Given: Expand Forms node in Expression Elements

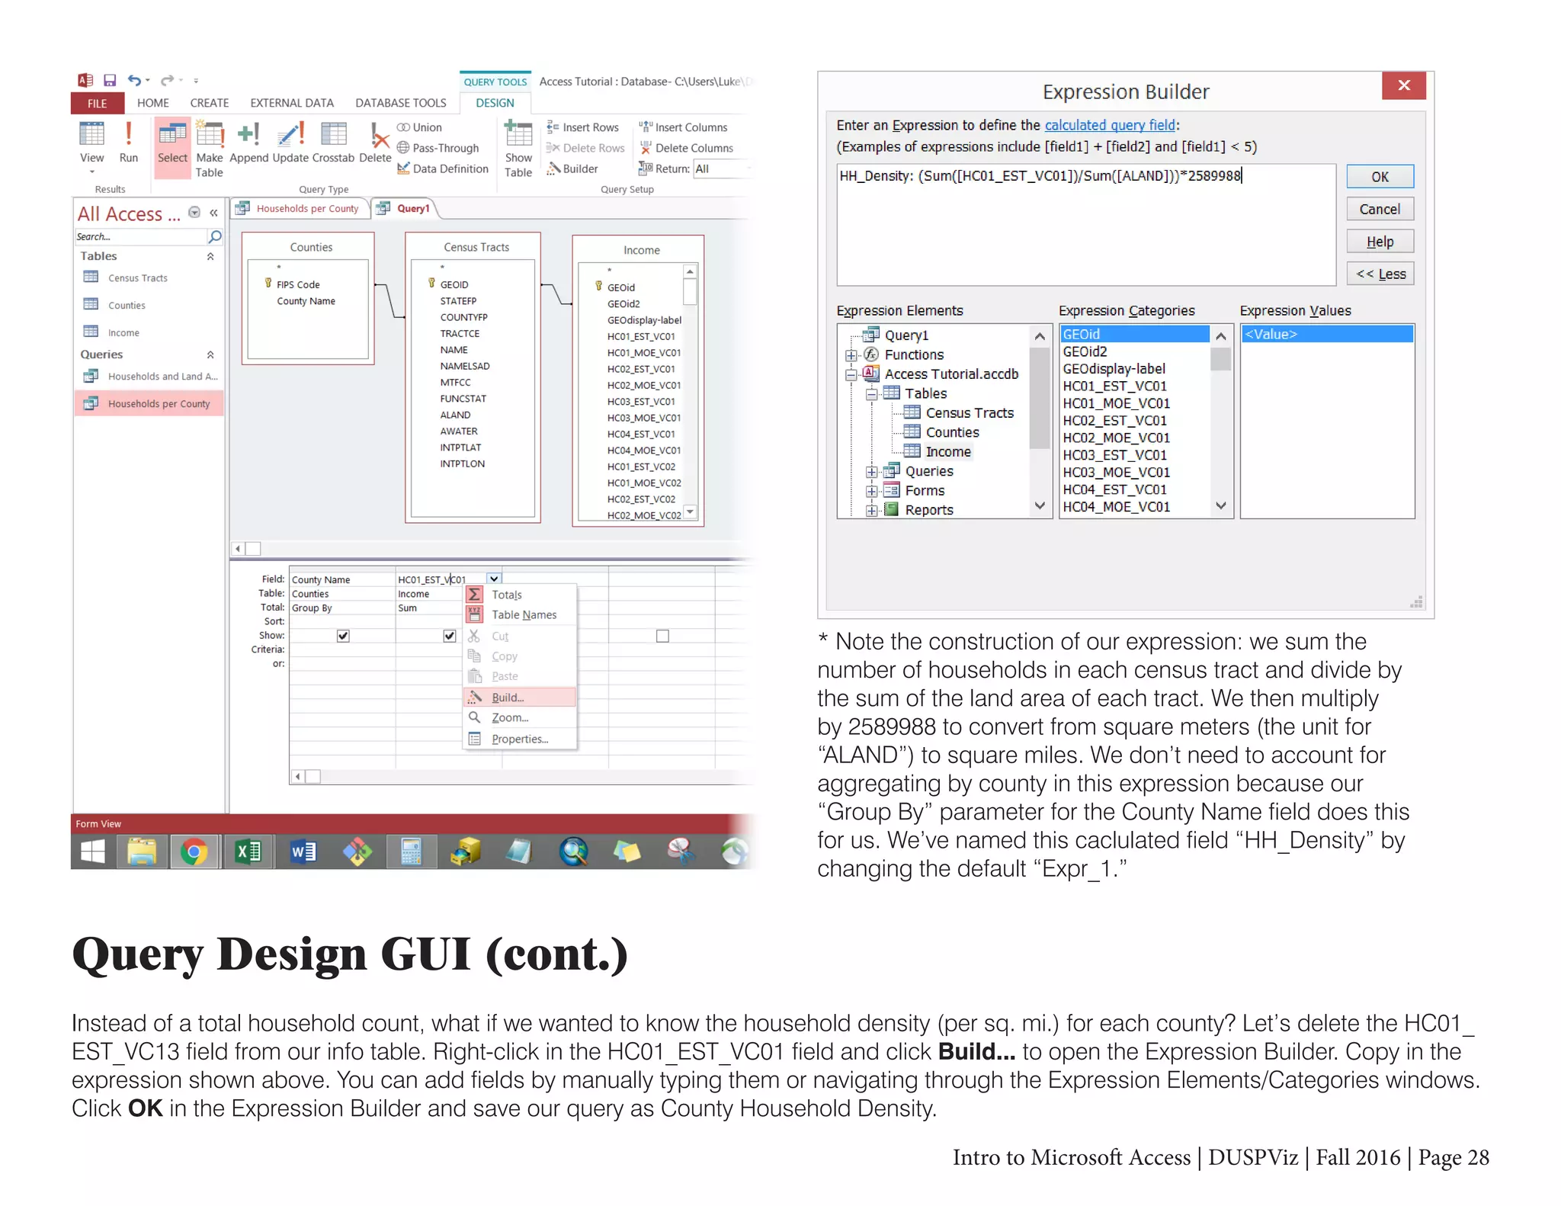Looking at the screenshot, I should (870, 491).
